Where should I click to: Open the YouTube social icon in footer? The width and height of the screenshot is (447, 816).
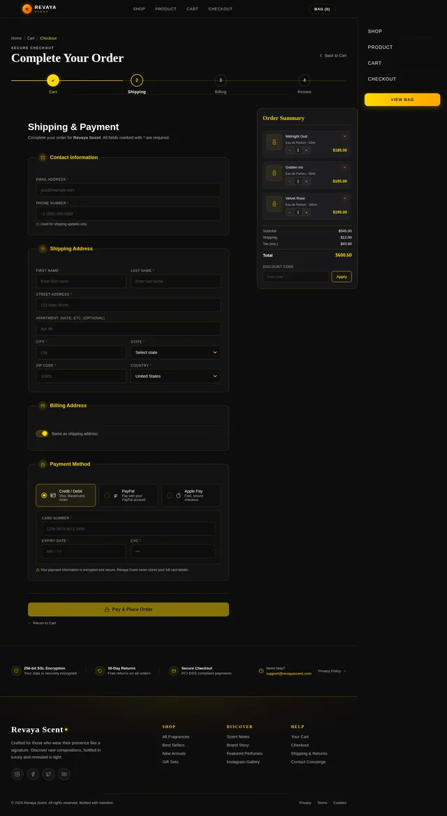coord(64,774)
